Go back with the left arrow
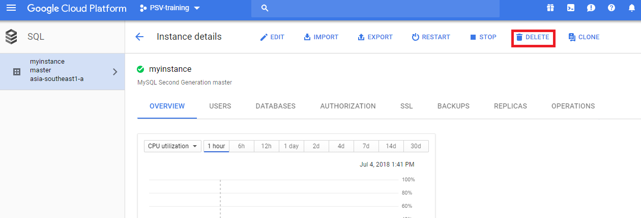Screen dimensions: 641x218 point(139,37)
